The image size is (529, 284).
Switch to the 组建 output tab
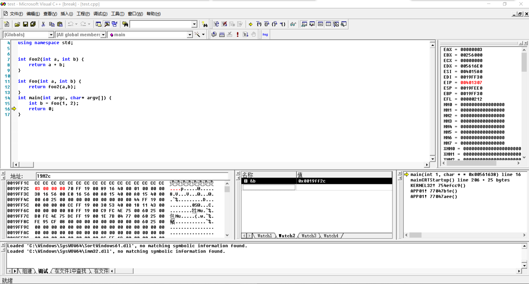click(27, 271)
